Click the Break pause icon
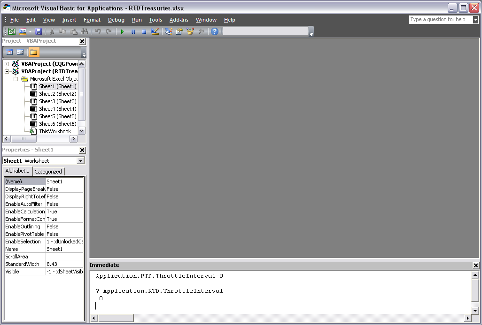 [133, 31]
